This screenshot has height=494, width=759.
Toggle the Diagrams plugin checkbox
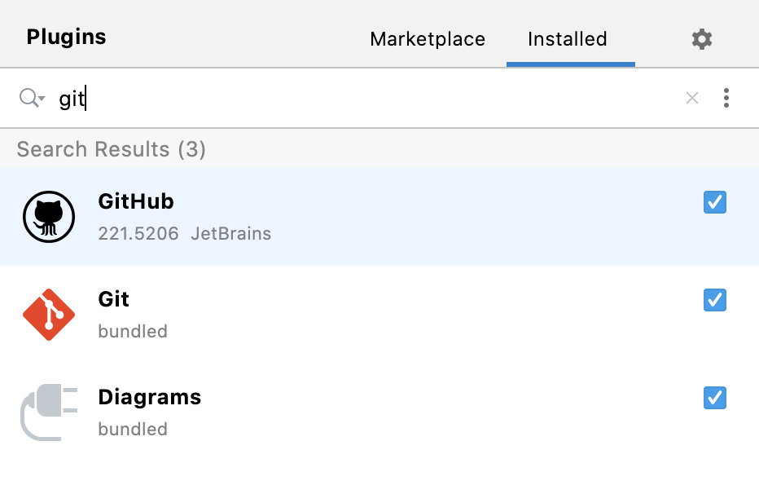point(714,398)
